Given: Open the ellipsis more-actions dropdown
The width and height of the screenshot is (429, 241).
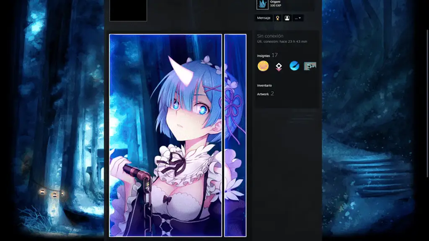Looking at the screenshot, I should tap(297, 18).
